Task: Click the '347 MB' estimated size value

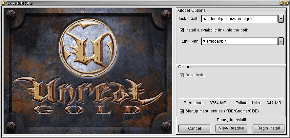Action: click(x=274, y=103)
